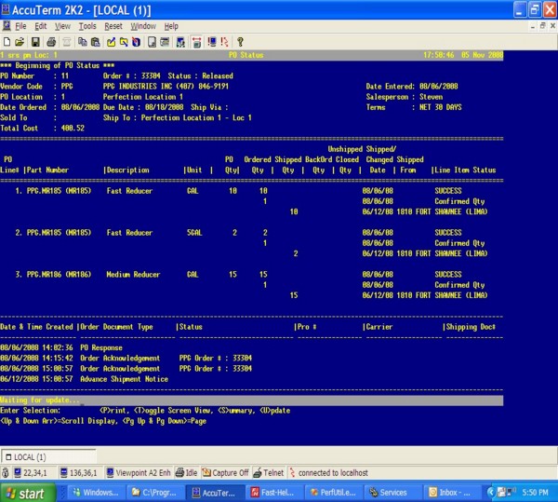Click the gray page settings toolbar icon
This screenshot has width=558, height=502.
tap(152, 42)
